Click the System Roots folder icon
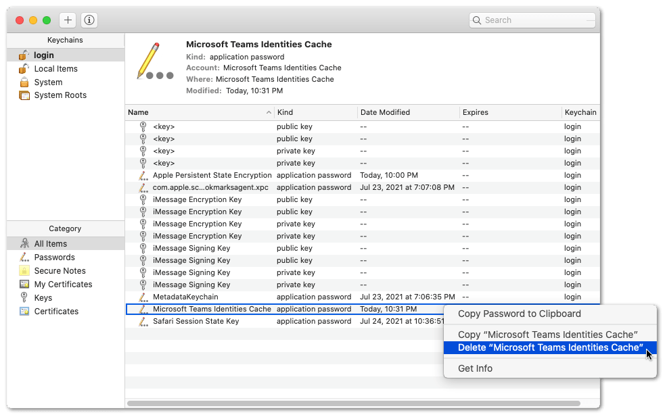Screen dimensions: 665x419 pos(24,95)
